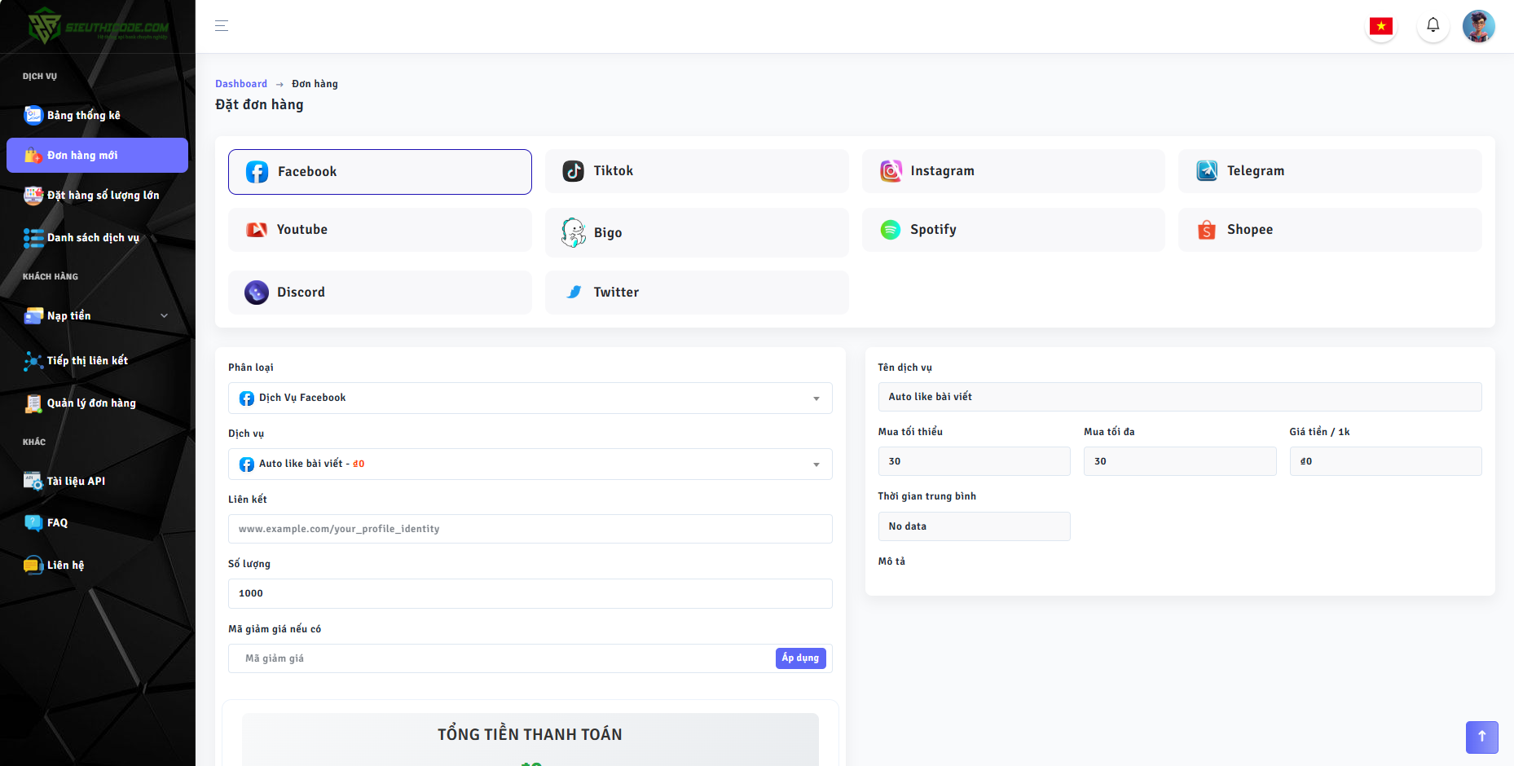Select the Twitter platform card

(x=697, y=293)
